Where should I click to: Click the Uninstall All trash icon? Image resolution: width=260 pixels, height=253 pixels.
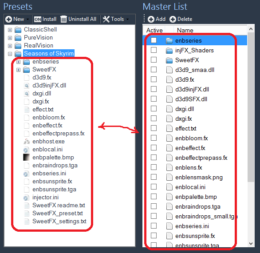click(63, 19)
